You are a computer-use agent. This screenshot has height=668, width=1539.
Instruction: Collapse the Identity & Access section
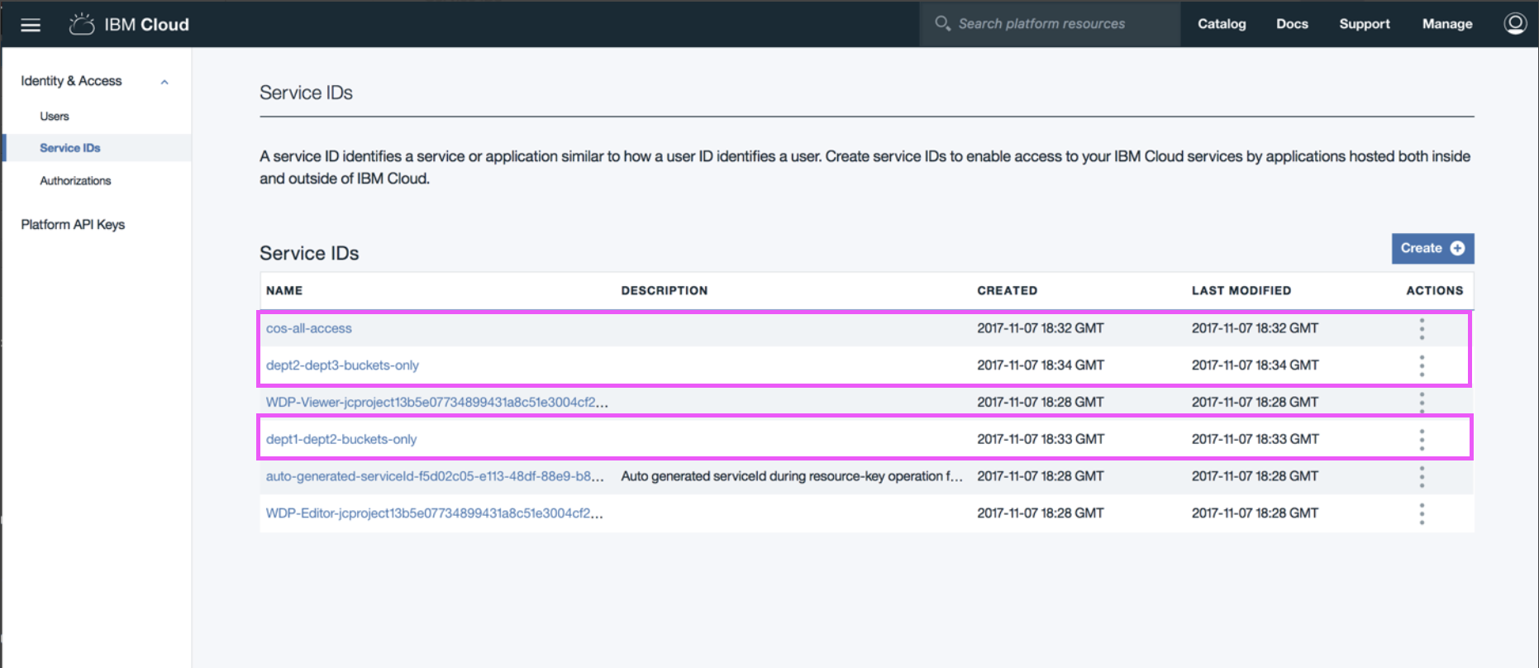[164, 82]
